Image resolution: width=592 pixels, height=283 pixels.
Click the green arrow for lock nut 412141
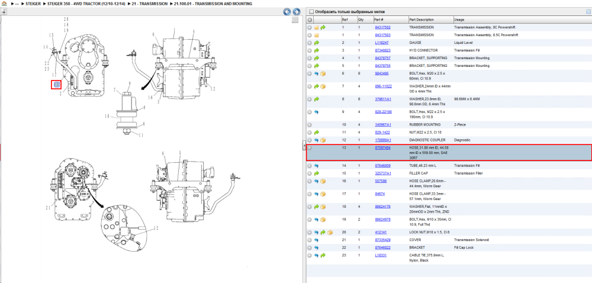[x=323, y=233]
